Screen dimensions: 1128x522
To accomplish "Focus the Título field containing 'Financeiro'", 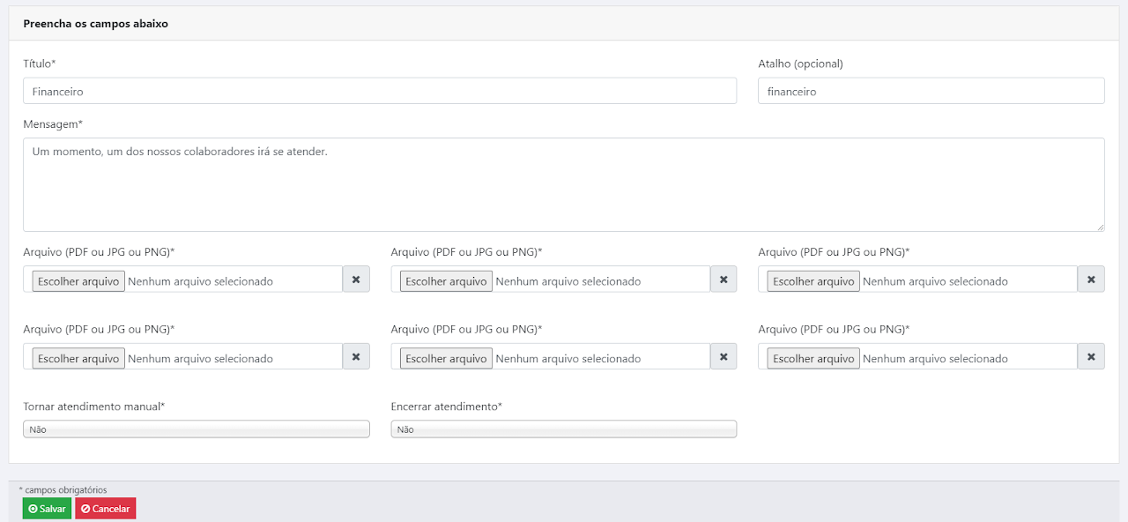I will [379, 91].
